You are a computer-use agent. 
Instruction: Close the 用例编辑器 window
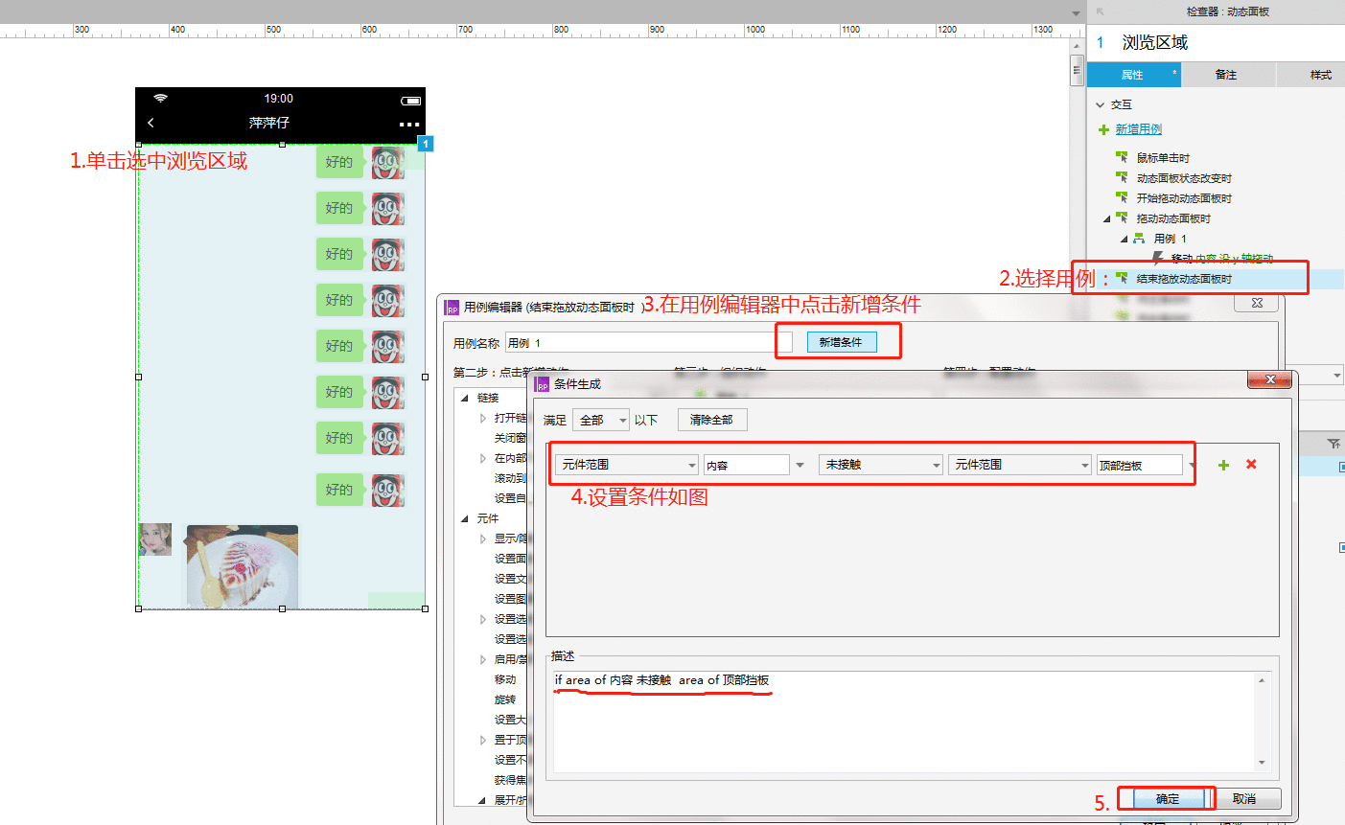[1257, 303]
